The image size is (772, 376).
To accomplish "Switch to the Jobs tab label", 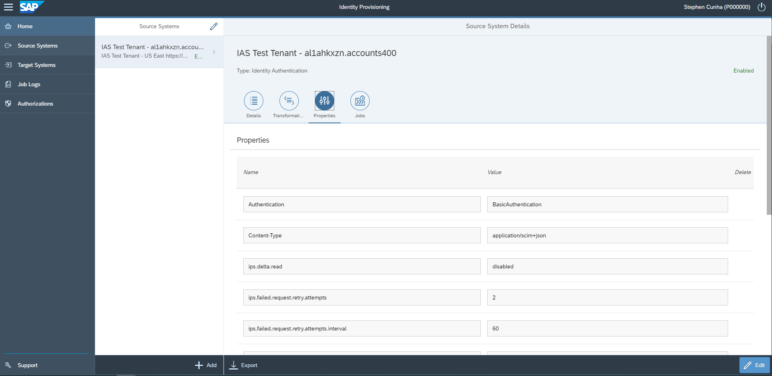I will pyautogui.click(x=360, y=116).
